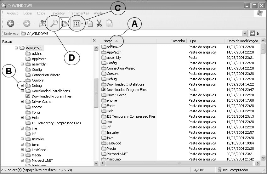
Task: Open the Editar menu
Action: (28, 13)
